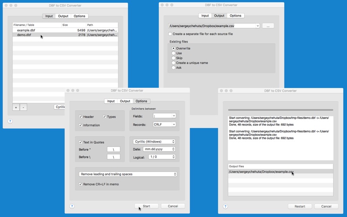347x217 pixels.
Task: Click Cancel in the results window
Action: pyautogui.click(x=326, y=207)
